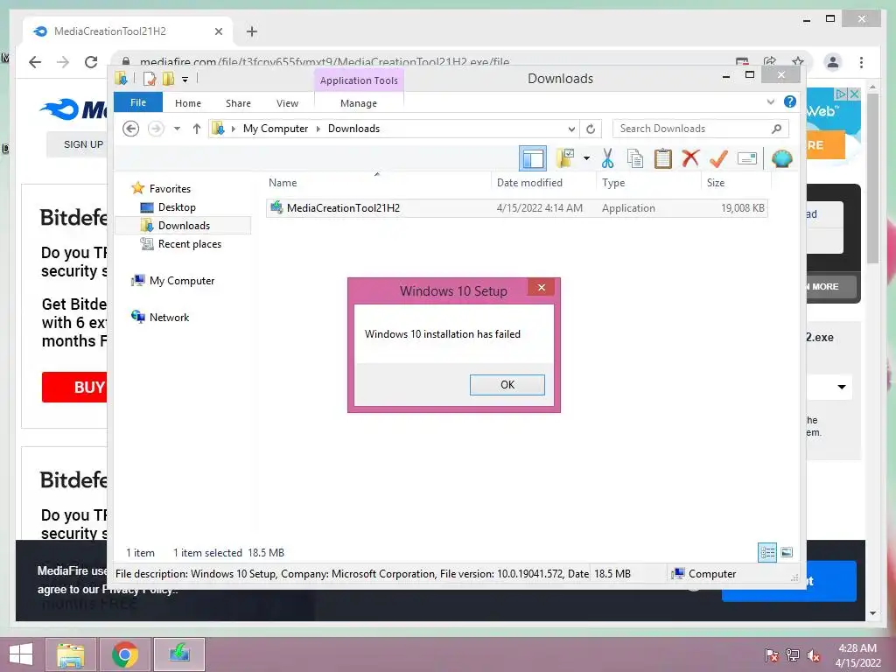Click the Copy icon in toolbar
The height and width of the screenshot is (672, 896).
click(635, 158)
